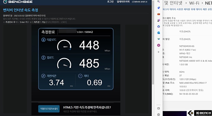Click the BENCHBEE logo icon

5,2
